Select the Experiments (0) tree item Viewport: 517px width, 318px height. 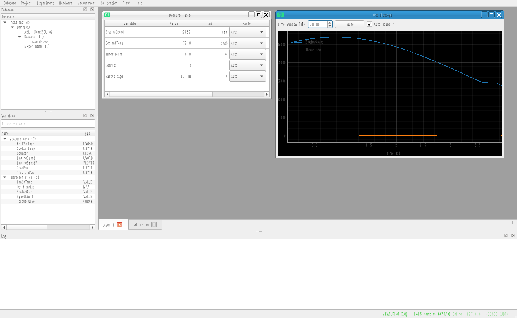tap(37, 47)
